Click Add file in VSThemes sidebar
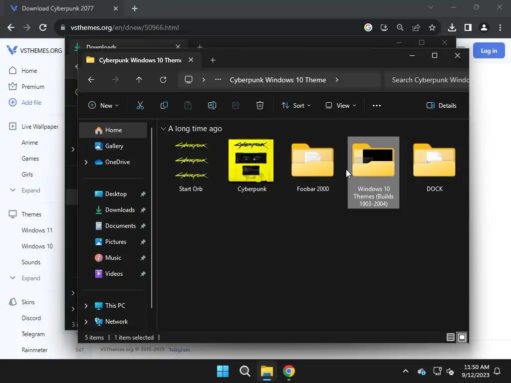The image size is (511, 383). (x=31, y=103)
